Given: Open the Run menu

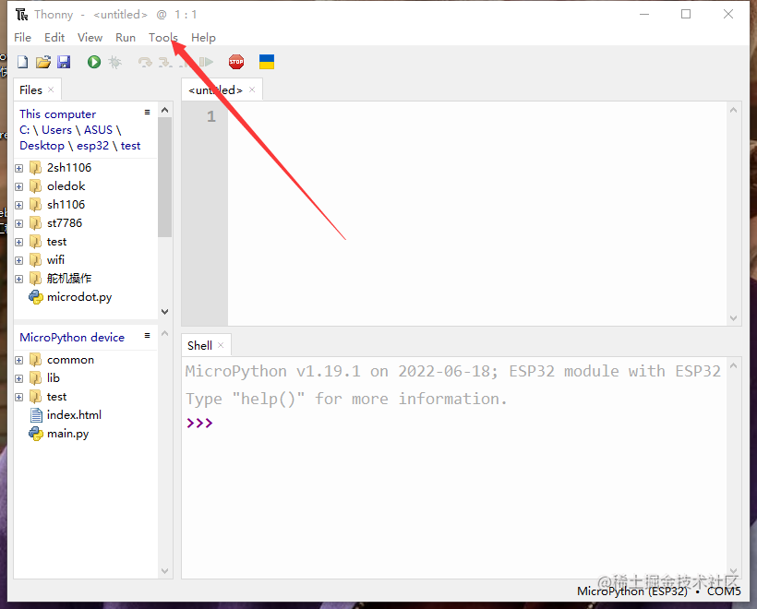Looking at the screenshot, I should 126,38.
